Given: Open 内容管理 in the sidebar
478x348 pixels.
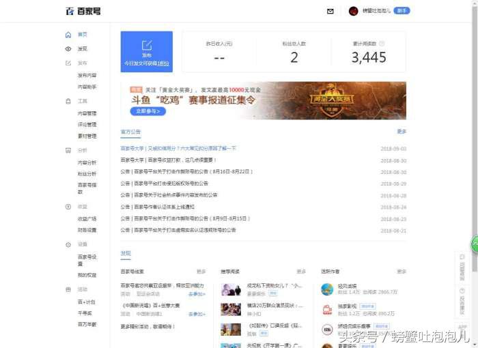Looking at the screenshot, I should click(x=87, y=113).
